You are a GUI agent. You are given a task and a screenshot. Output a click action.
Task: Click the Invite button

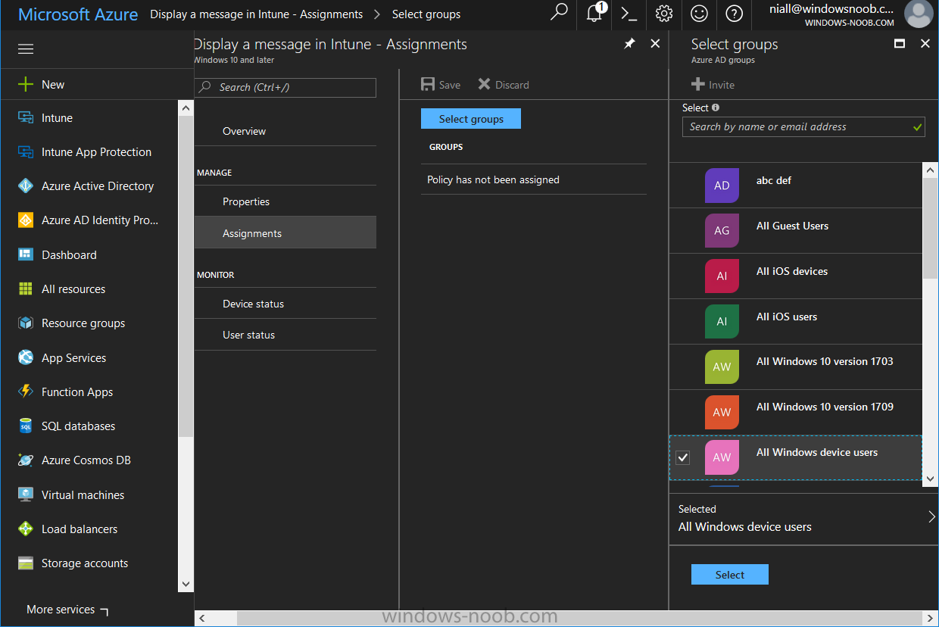pyautogui.click(x=713, y=85)
